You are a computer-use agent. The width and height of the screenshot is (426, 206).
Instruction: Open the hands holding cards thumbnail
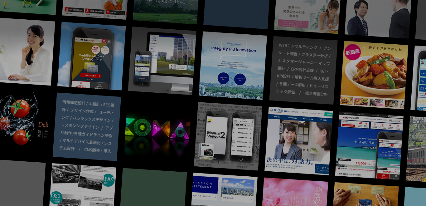pyautogui.click(x=365, y=194)
